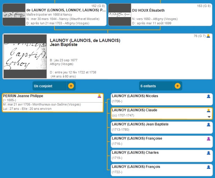This screenshot has height=178, width=215.
Task: Click the purple person icon on Françoise's card
Action: click(208, 139)
